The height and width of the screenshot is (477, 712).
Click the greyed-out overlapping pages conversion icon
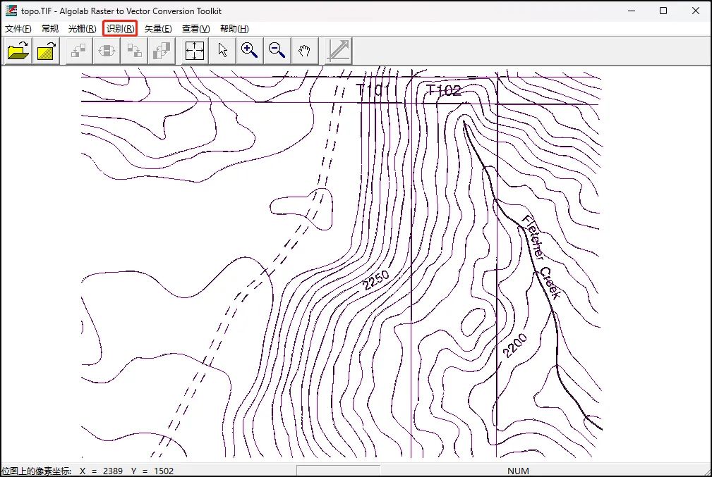pyautogui.click(x=161, y=50)
